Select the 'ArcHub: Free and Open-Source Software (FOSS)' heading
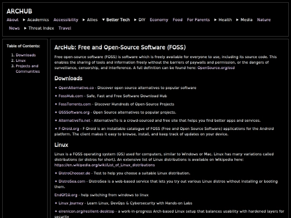Image resolution: width=291 pixels, height=218 pixels. pos(120,47)
